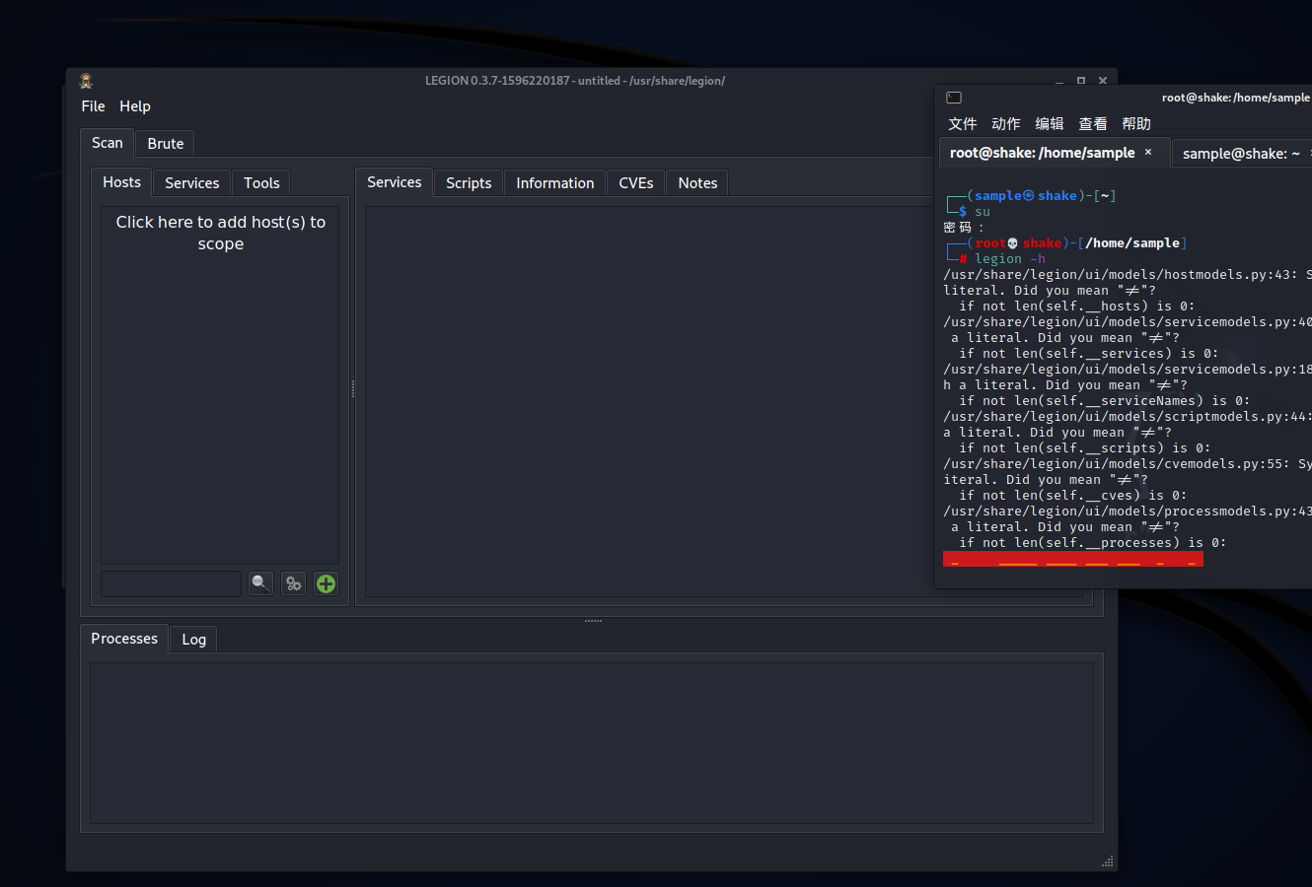This screenshot has height=887, width=1312.
Task: Click the cvemodels.py:55 path in terminal
Action: coord(1117,464)
